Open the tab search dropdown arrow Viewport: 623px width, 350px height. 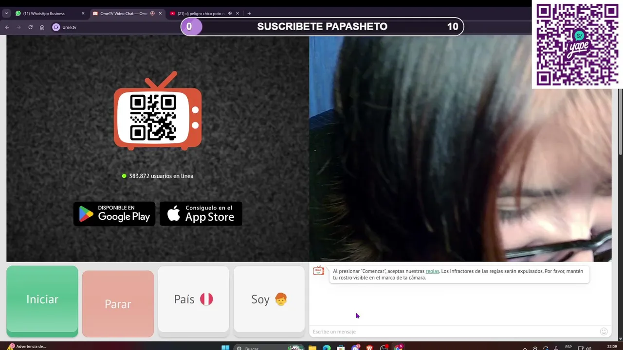coord(6,14)
